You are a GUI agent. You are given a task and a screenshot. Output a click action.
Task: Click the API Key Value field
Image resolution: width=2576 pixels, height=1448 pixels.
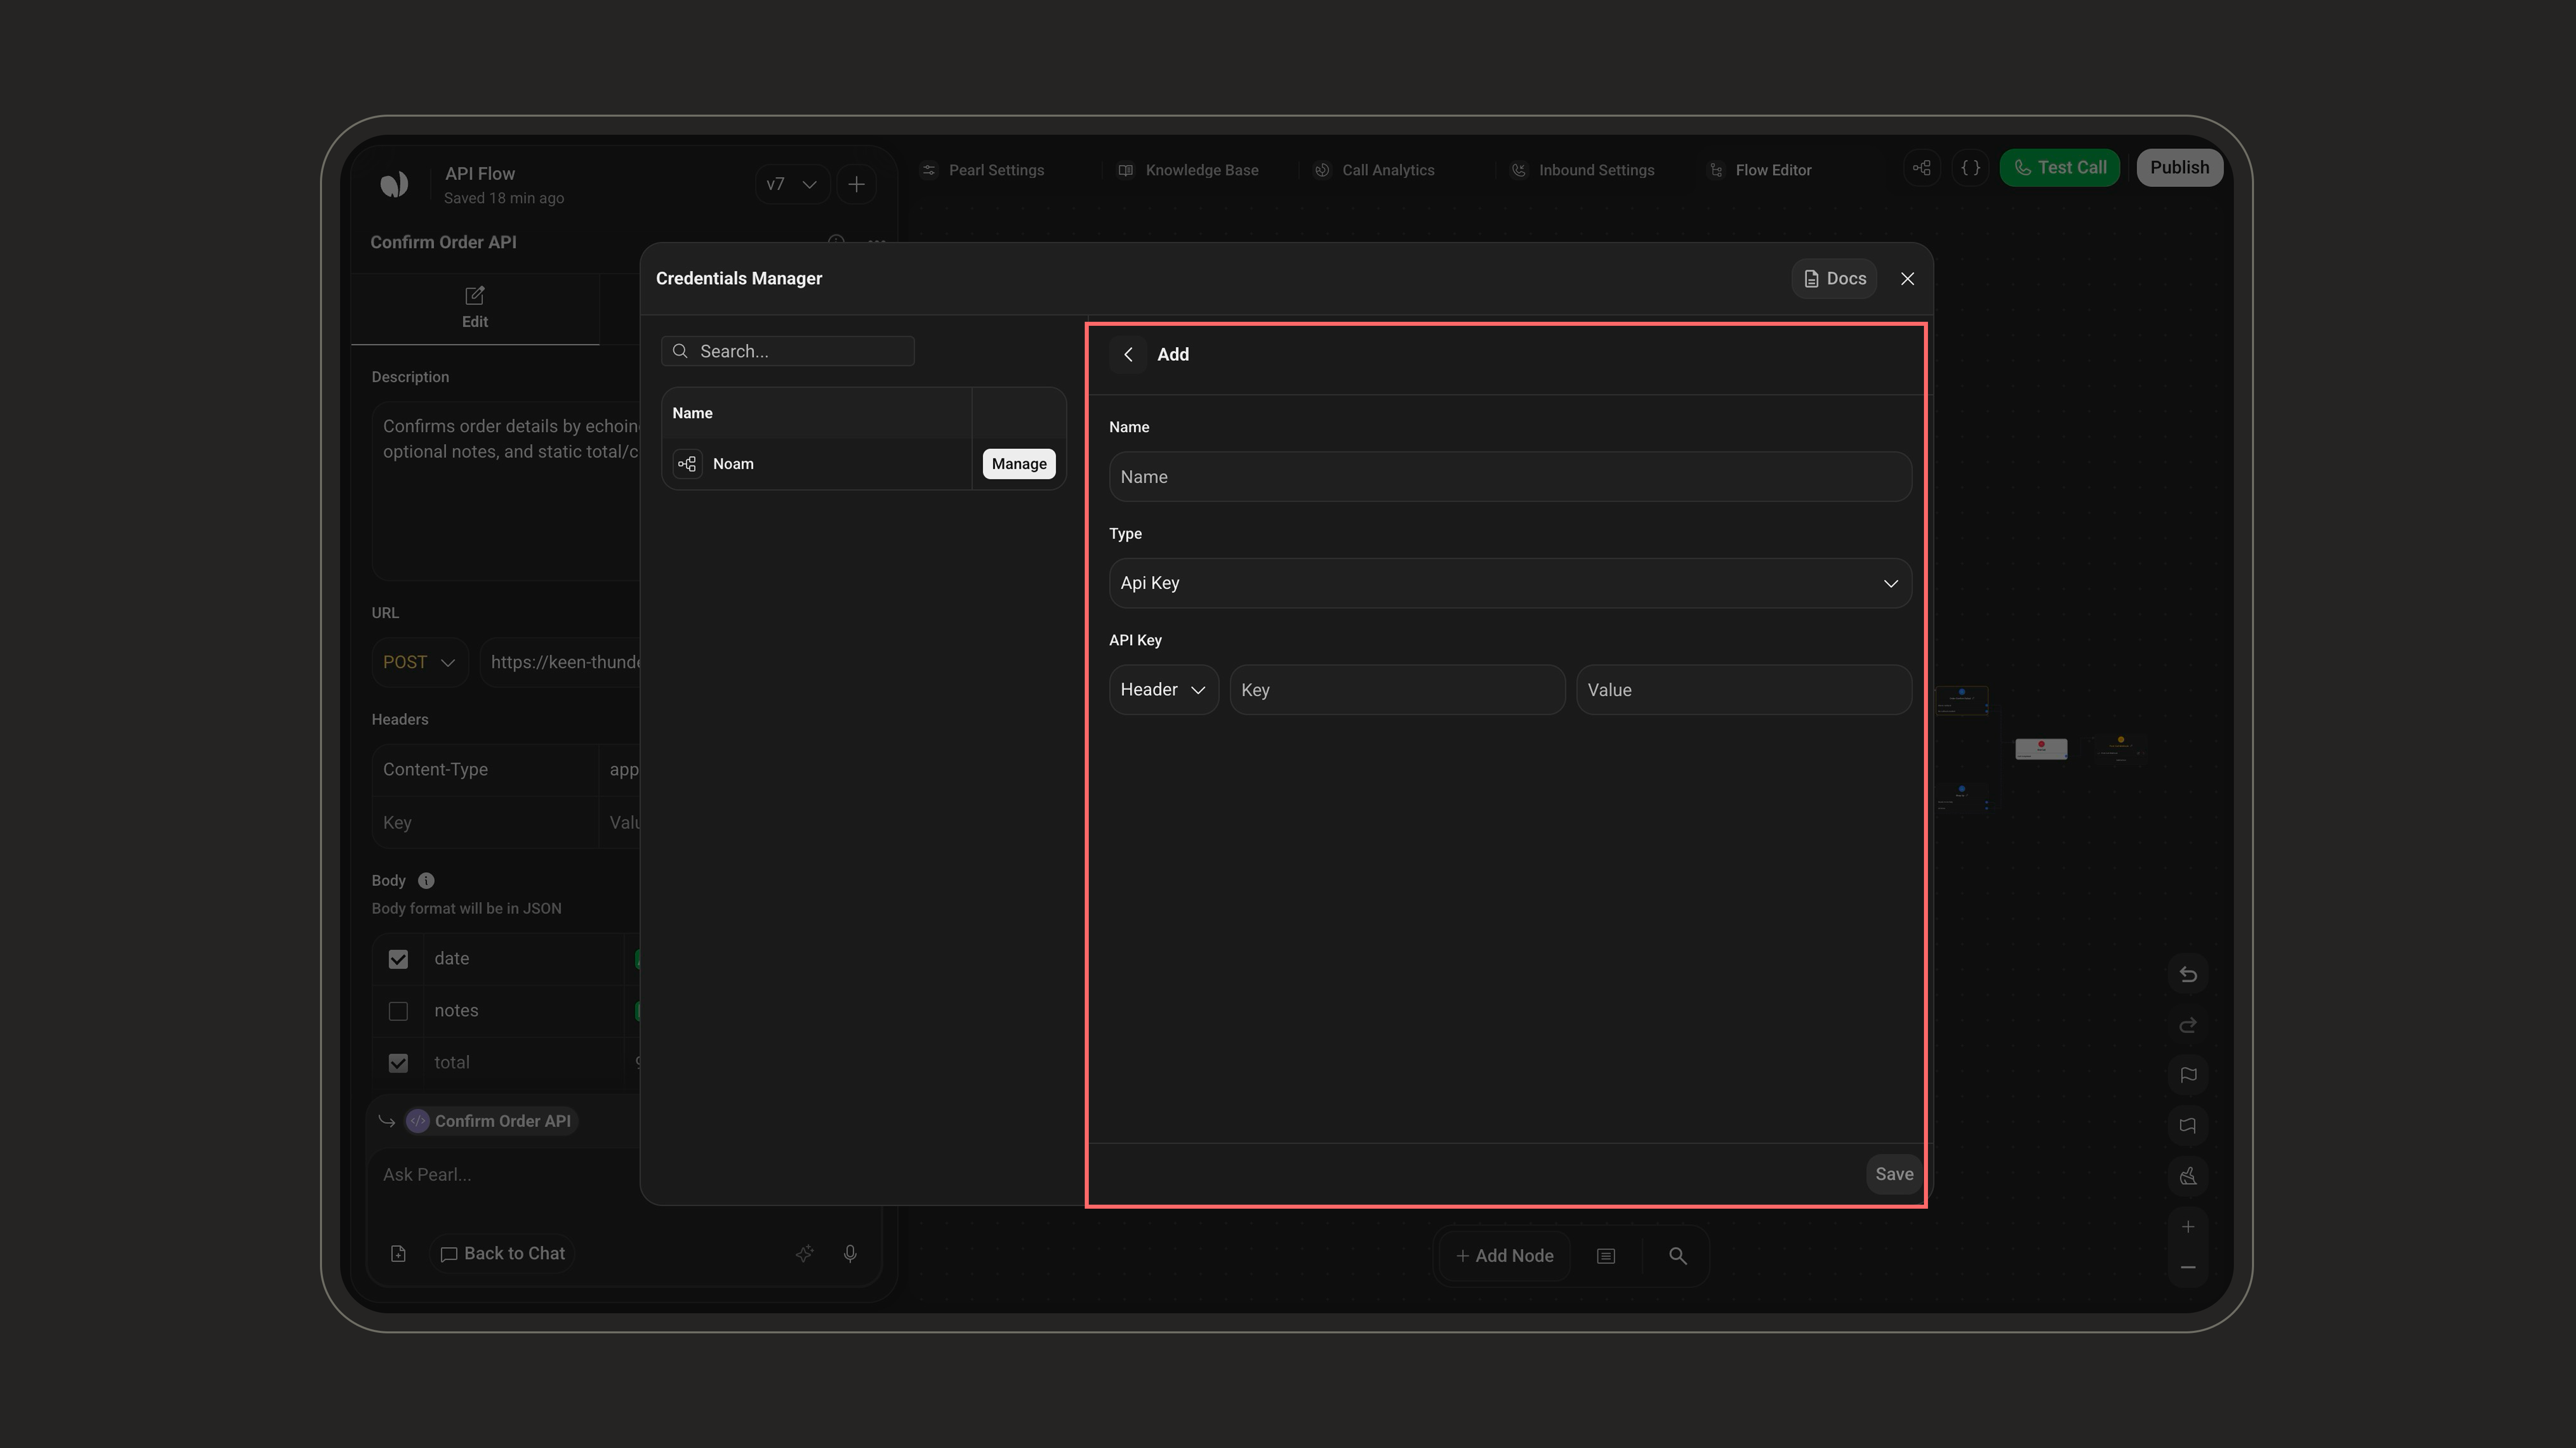1743,689
